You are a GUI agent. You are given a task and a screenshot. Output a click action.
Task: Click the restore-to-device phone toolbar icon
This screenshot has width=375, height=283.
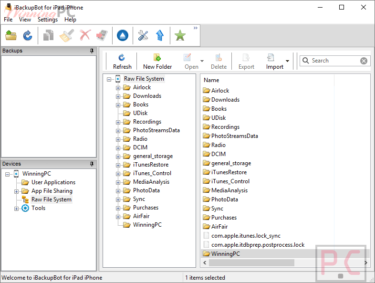click(102, 35)
